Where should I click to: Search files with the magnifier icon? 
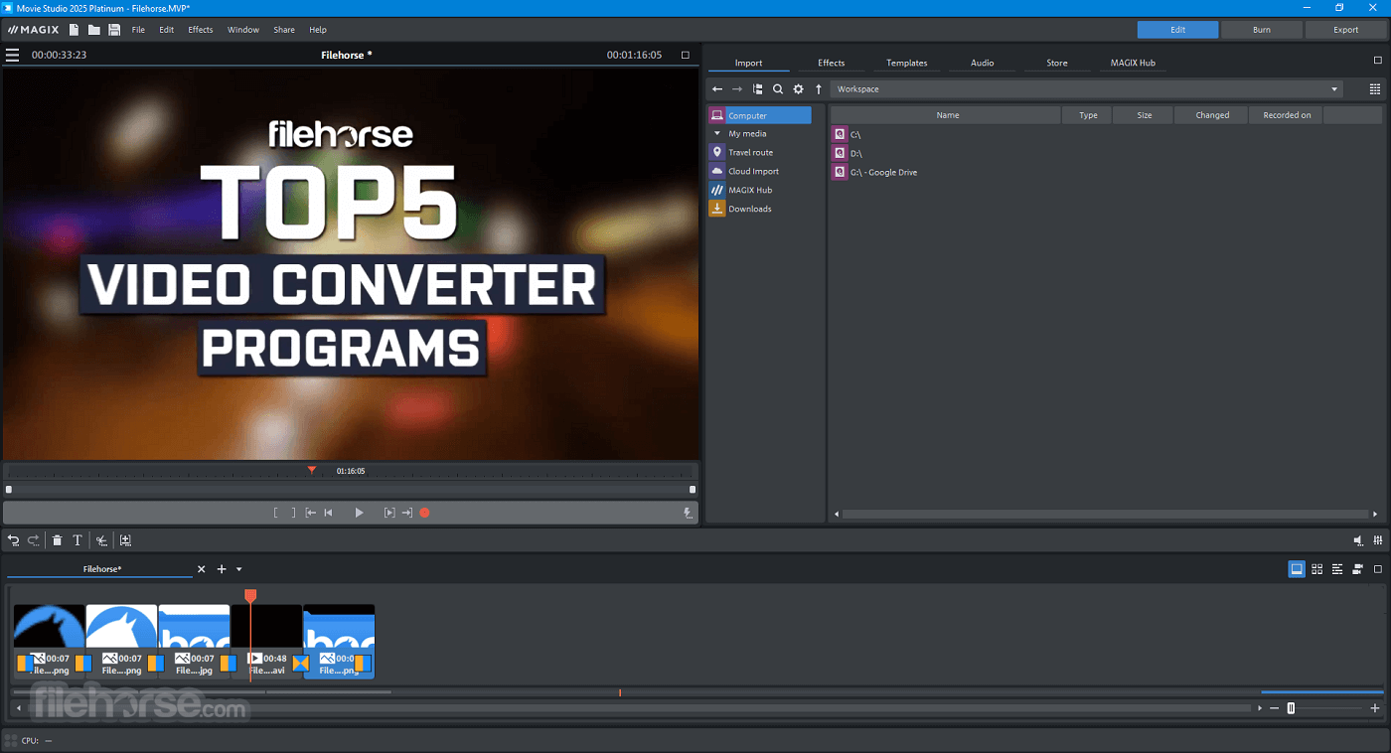coord(778,89)
